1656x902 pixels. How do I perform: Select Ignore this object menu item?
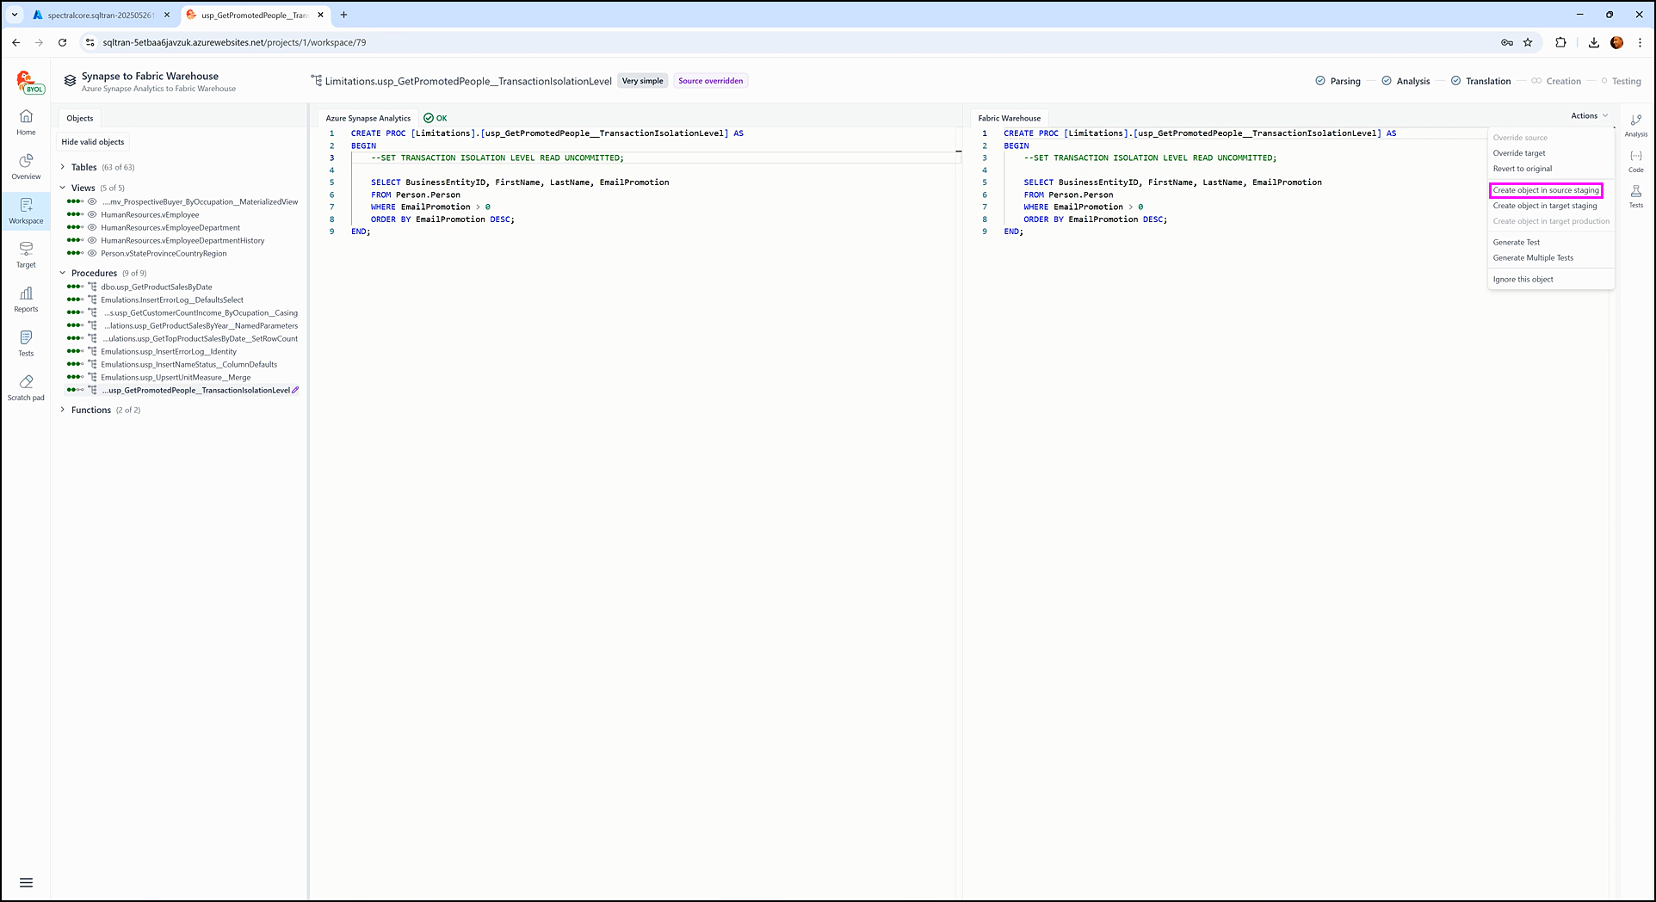coord(1523,280)
